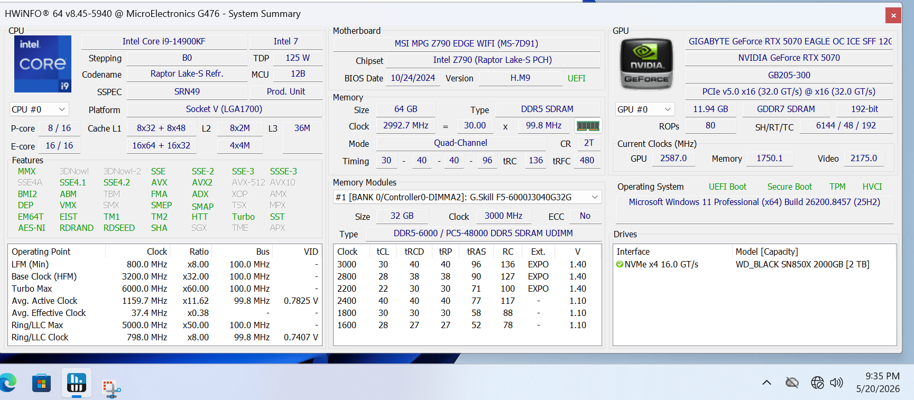Click the NVIDIA GeForce logo
914x400 pixels.
[647, 64]
